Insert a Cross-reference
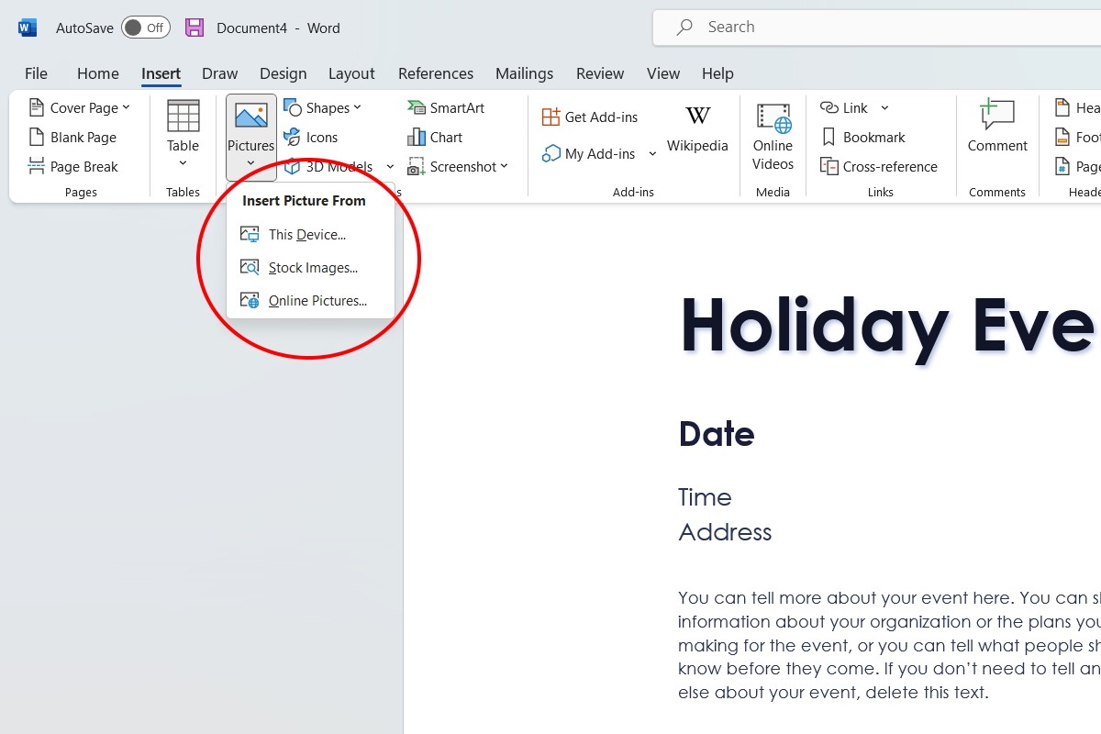1101x734 pixels. pyautogui.click(x=880, y=167)
